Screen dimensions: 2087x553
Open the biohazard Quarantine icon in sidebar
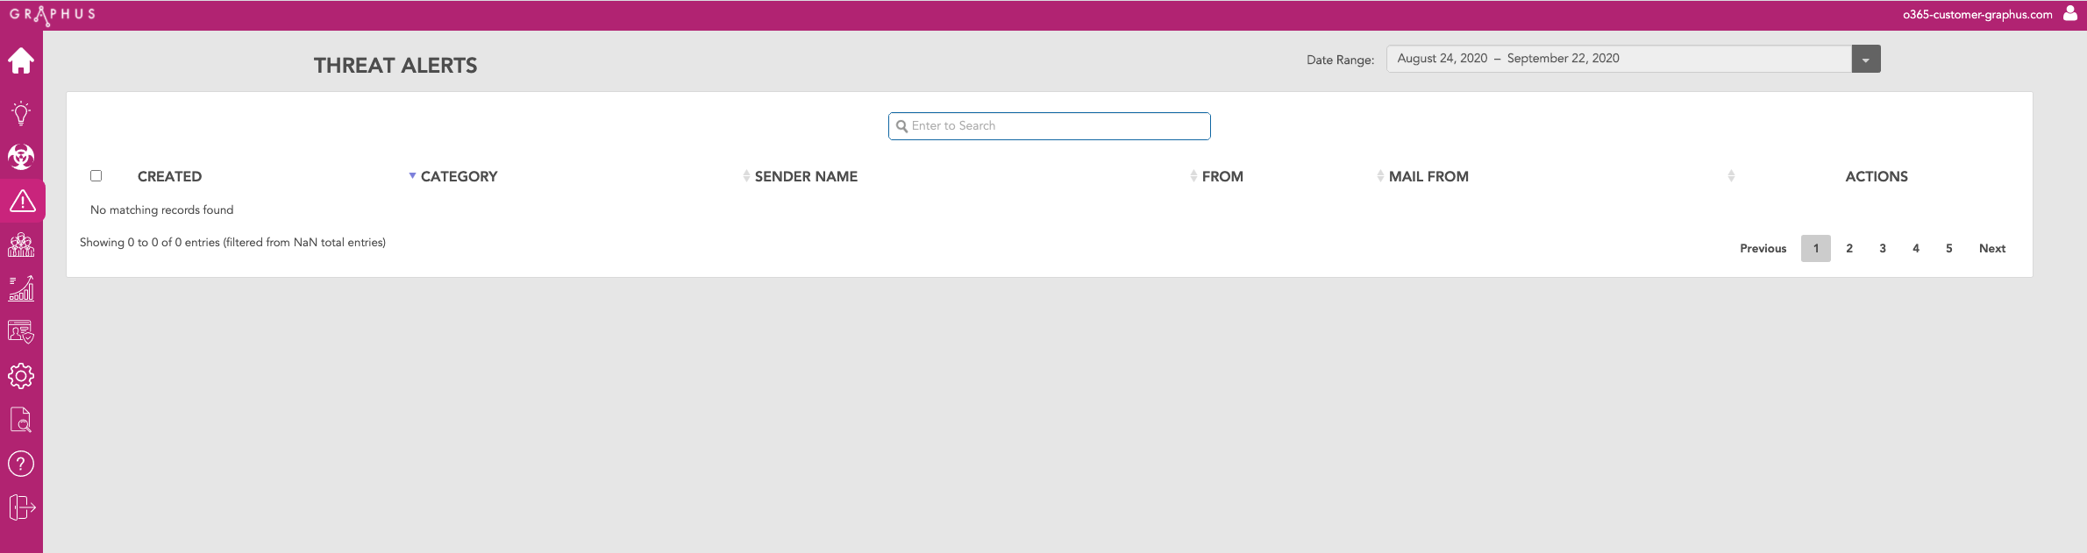21,157
